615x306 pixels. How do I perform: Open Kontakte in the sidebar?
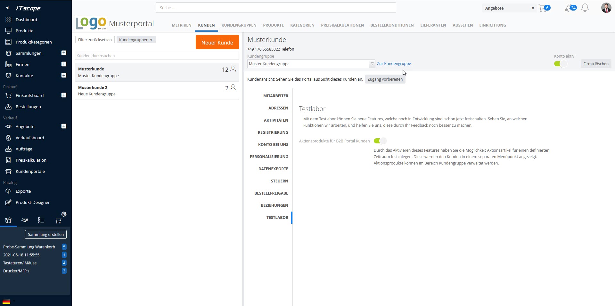(x=24, y=76)
